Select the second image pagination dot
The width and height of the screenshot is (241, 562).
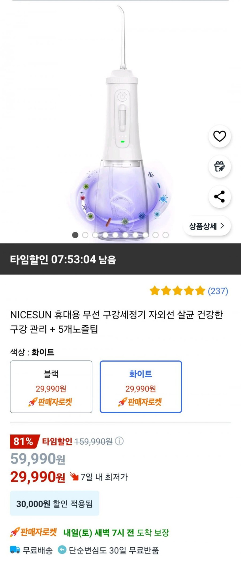pos(85,235)
